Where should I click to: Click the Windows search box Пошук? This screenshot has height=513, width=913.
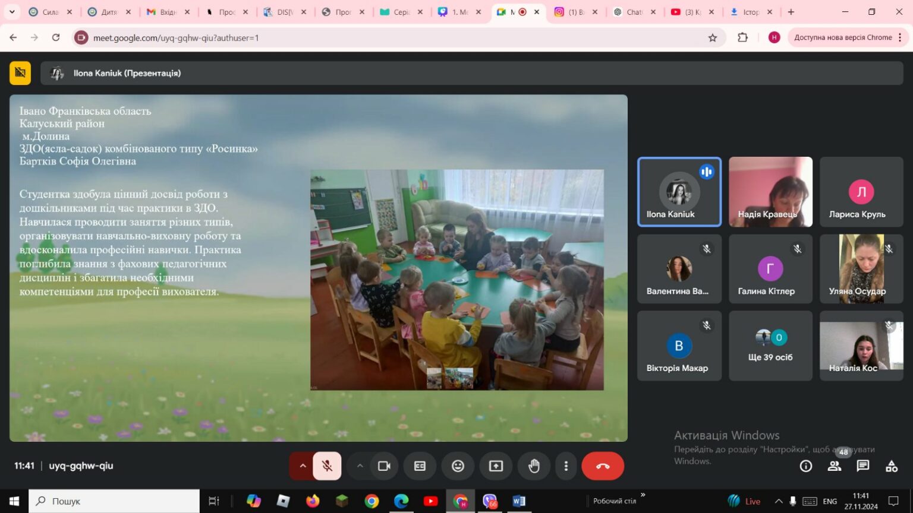[x=114, y=501]
